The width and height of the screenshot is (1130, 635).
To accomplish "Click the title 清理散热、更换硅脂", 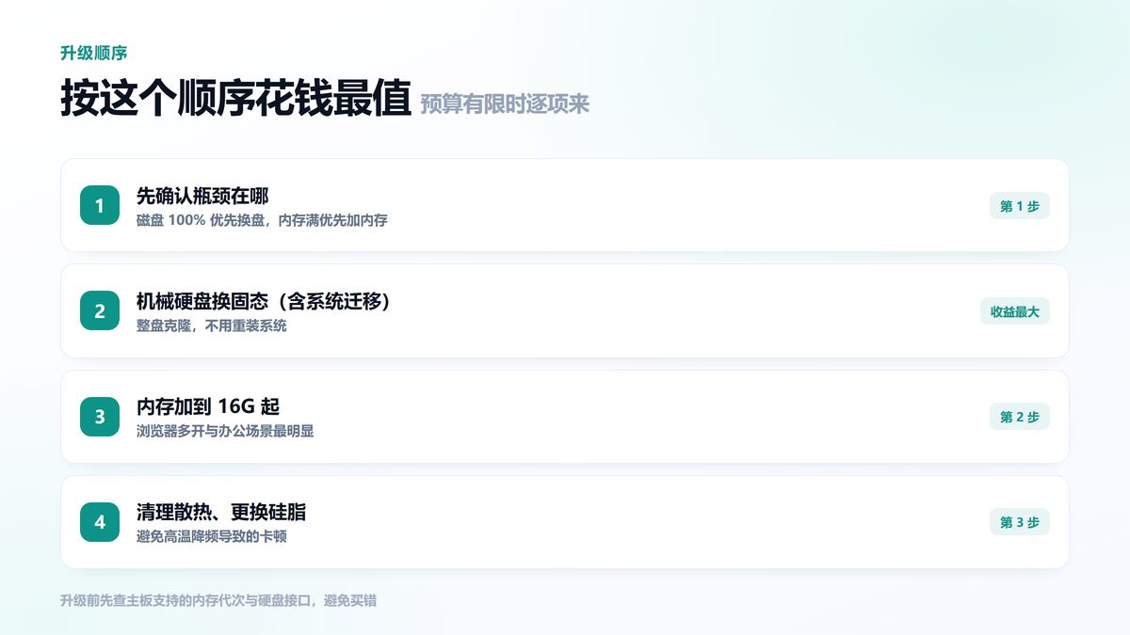I will pyautogui.click(x=221, y=513).
